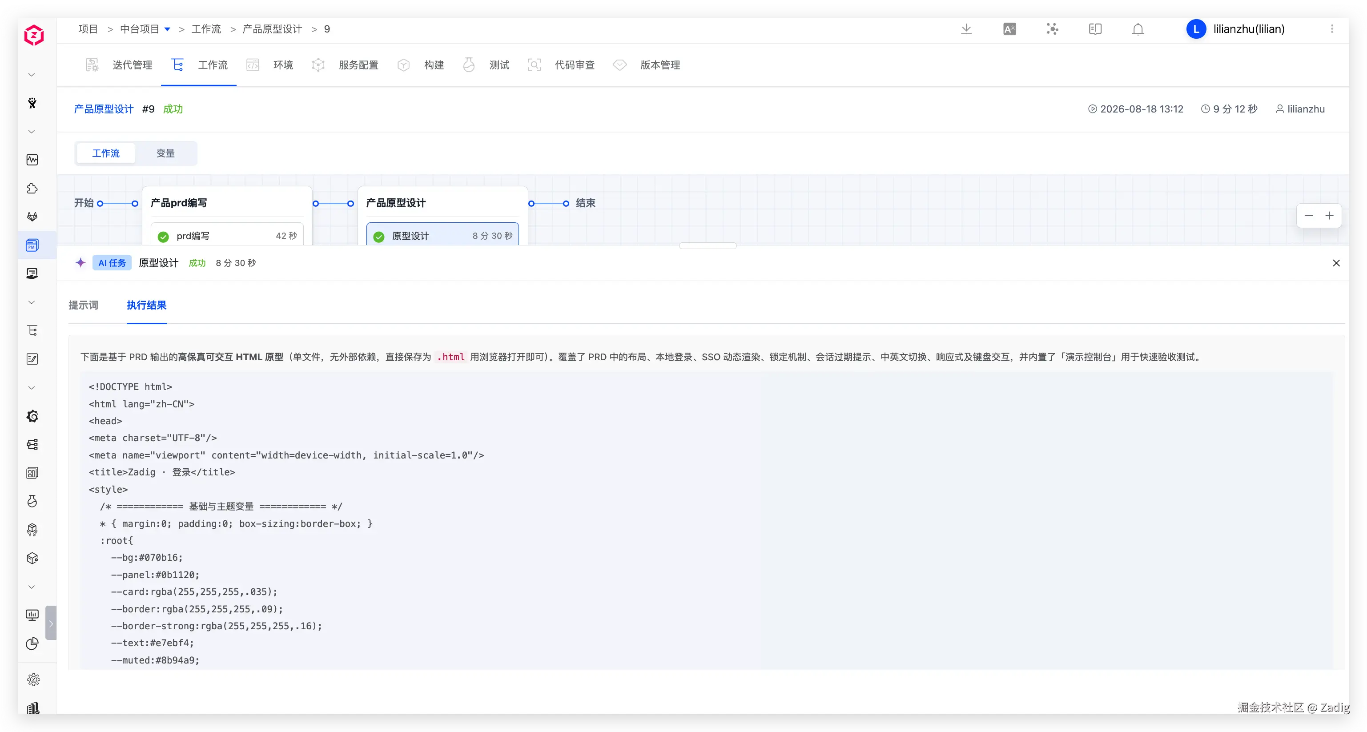Open the pie chart sidebar icon
The height and width of the screenshot is (732, 1367).
click(x=32, y=644)
